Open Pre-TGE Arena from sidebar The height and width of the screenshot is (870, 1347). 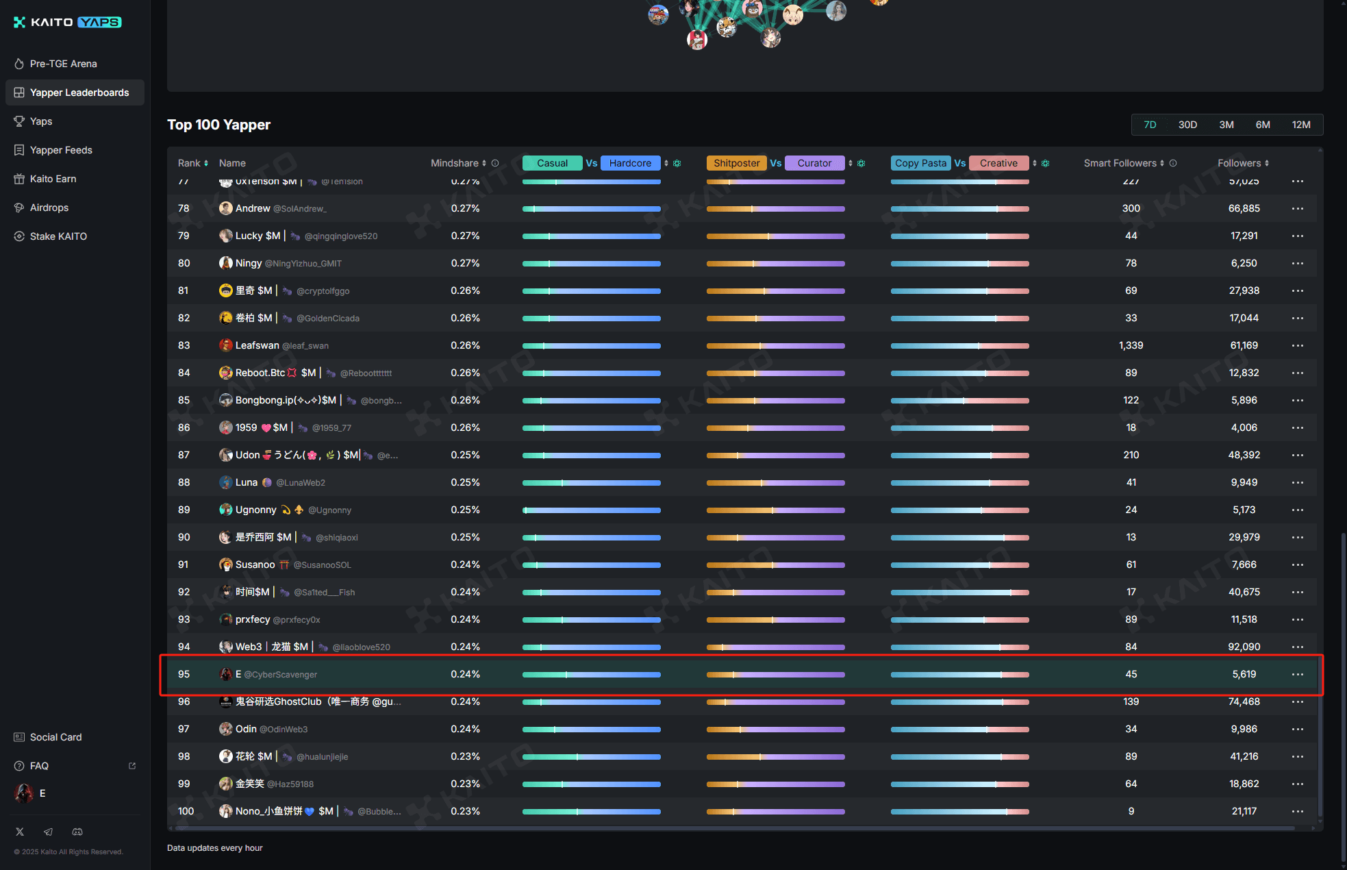[63, 64]
